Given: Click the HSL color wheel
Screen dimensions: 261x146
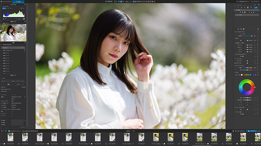Looking at the screenshot, I should [247, 87].
